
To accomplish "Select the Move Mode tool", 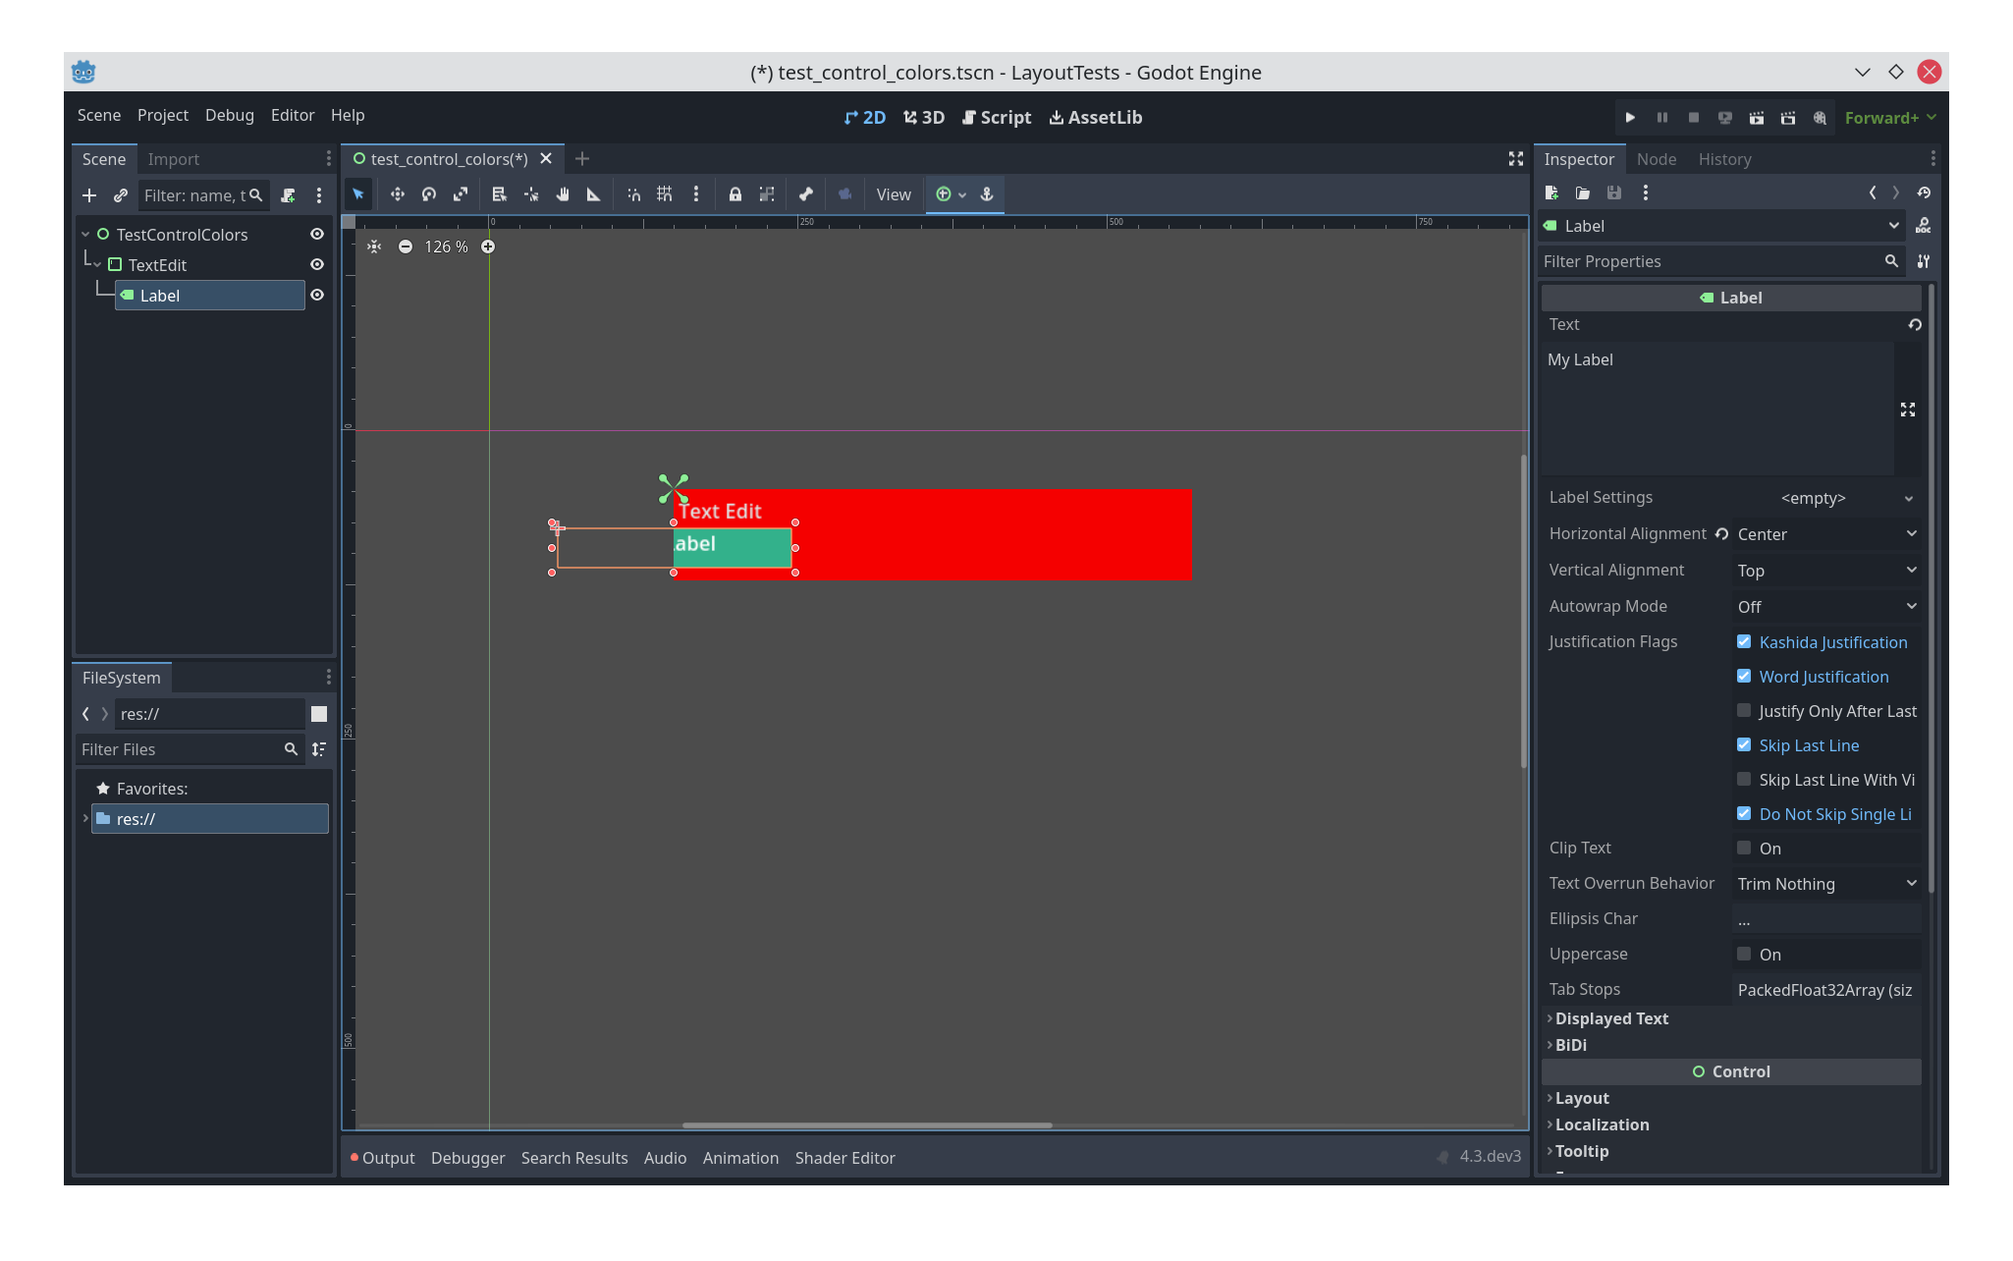I will click(x=397, y=194).
